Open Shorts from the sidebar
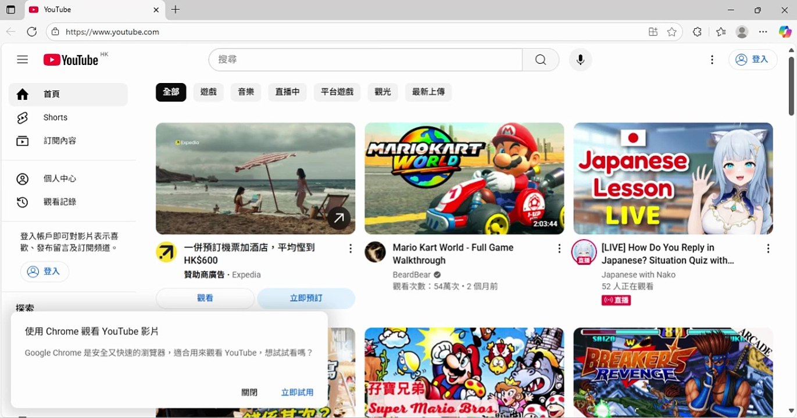Viewport: 797px width, 418px height. tap(55, 117)
